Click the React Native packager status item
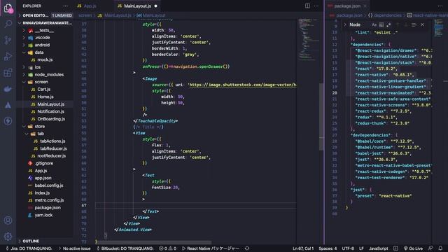The width and height of the screenshot is (448, 252). click(x=210, y=248)
